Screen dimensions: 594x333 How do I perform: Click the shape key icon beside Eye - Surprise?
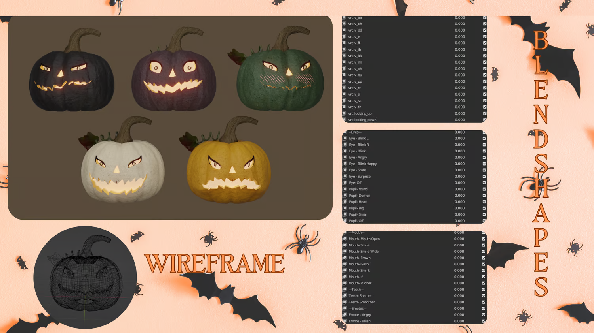pyautogui.click(x=345, y=176)
